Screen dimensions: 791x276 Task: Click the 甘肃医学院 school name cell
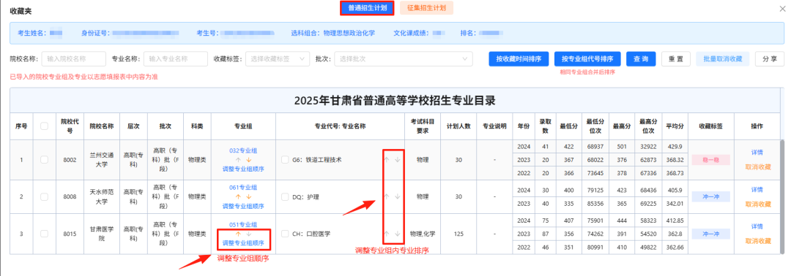102,234
